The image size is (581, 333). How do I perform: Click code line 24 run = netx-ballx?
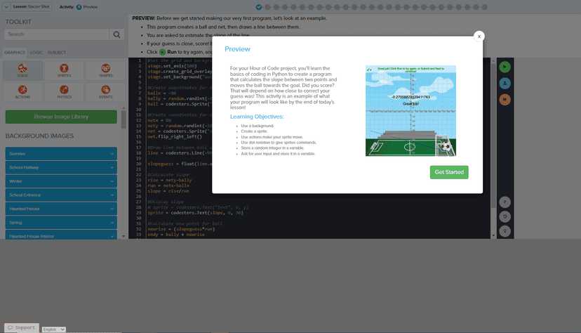[x=168, y=185]
